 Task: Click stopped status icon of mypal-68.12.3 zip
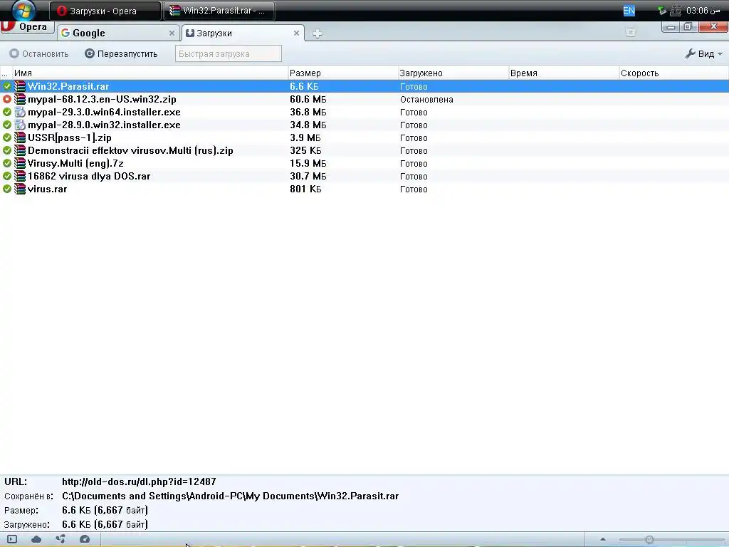click(x=7, y=99)
